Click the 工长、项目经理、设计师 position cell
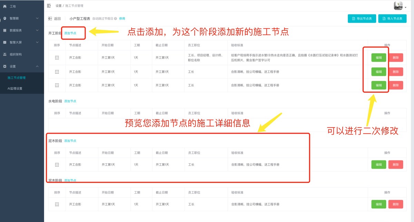This screenshot has height=222, width=414. tap(206, 57)
